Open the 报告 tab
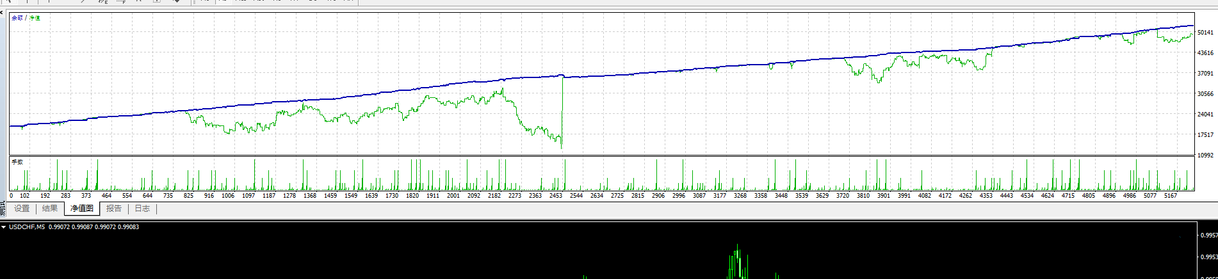Image resolution: width=1218 pixels, height=279 pixels. [114, 209]
